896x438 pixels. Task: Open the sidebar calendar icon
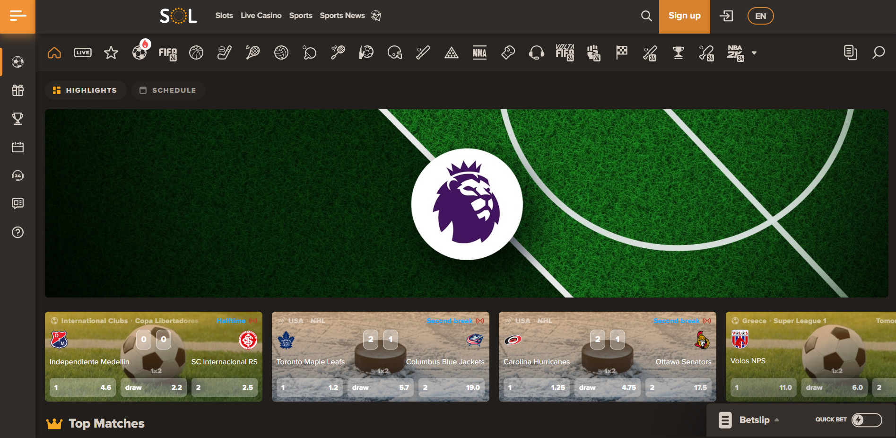pyautogui.click(x=18, y=147)
